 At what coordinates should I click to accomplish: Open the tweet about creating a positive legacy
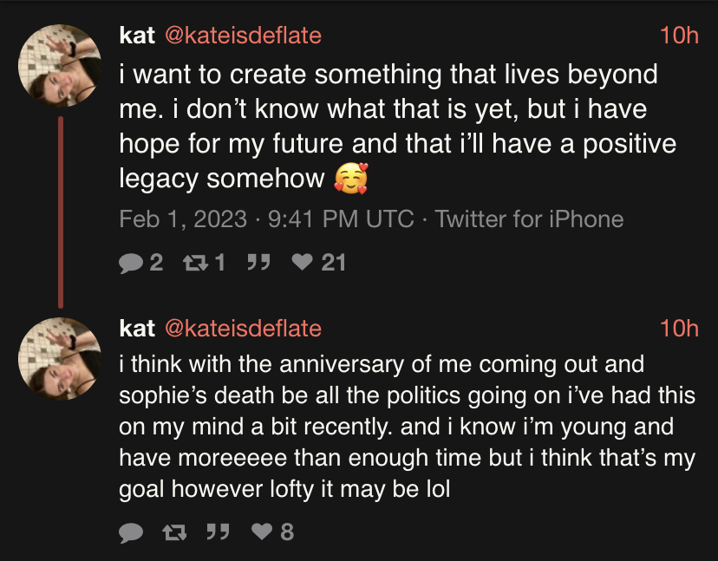click(390, 126)
